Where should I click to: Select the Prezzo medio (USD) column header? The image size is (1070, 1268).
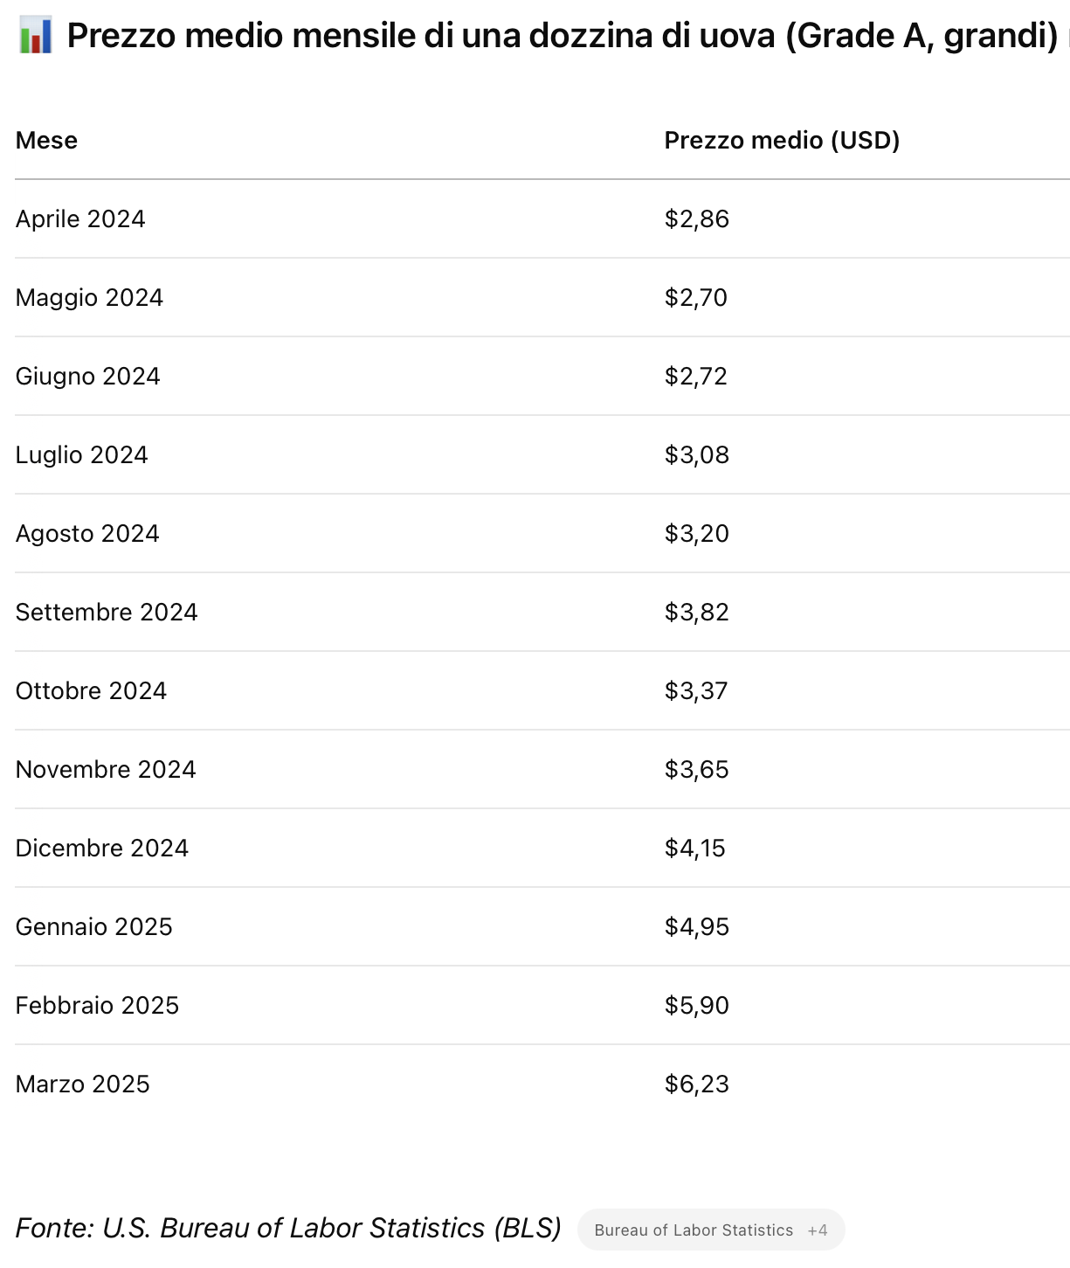coord(782,141)
